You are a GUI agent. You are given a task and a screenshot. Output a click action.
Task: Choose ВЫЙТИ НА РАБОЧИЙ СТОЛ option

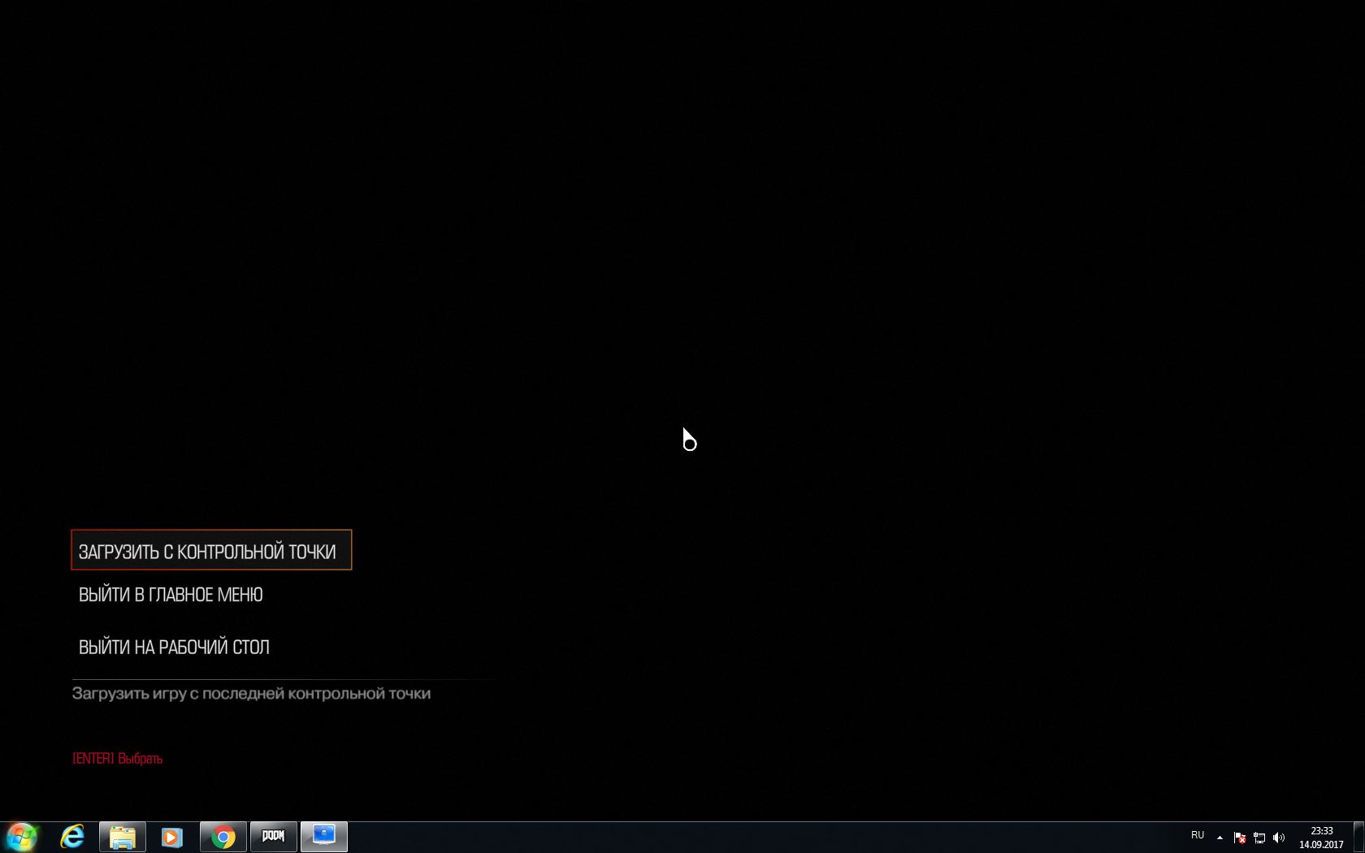(174, 647)
